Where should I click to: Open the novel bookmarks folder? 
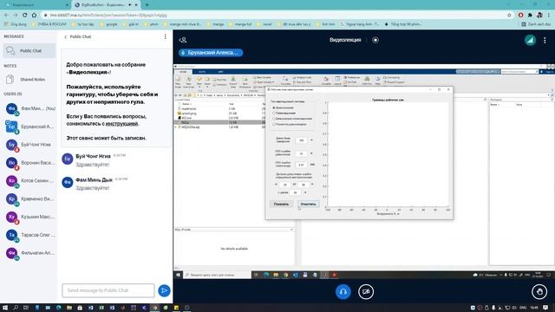tap(264, 24)
